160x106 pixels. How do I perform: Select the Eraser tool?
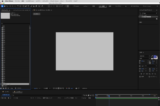(x=36, y=6)
